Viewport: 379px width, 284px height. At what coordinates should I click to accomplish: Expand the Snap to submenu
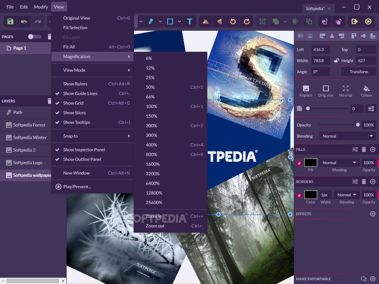(x=93, y=136)
